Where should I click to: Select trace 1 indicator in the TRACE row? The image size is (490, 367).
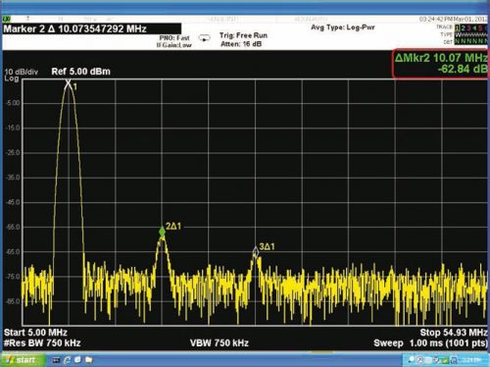(x=458, y=28)
